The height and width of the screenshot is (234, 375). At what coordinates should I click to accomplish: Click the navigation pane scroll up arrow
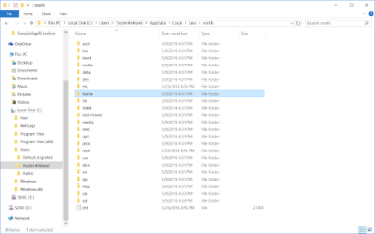click(66, 32)
